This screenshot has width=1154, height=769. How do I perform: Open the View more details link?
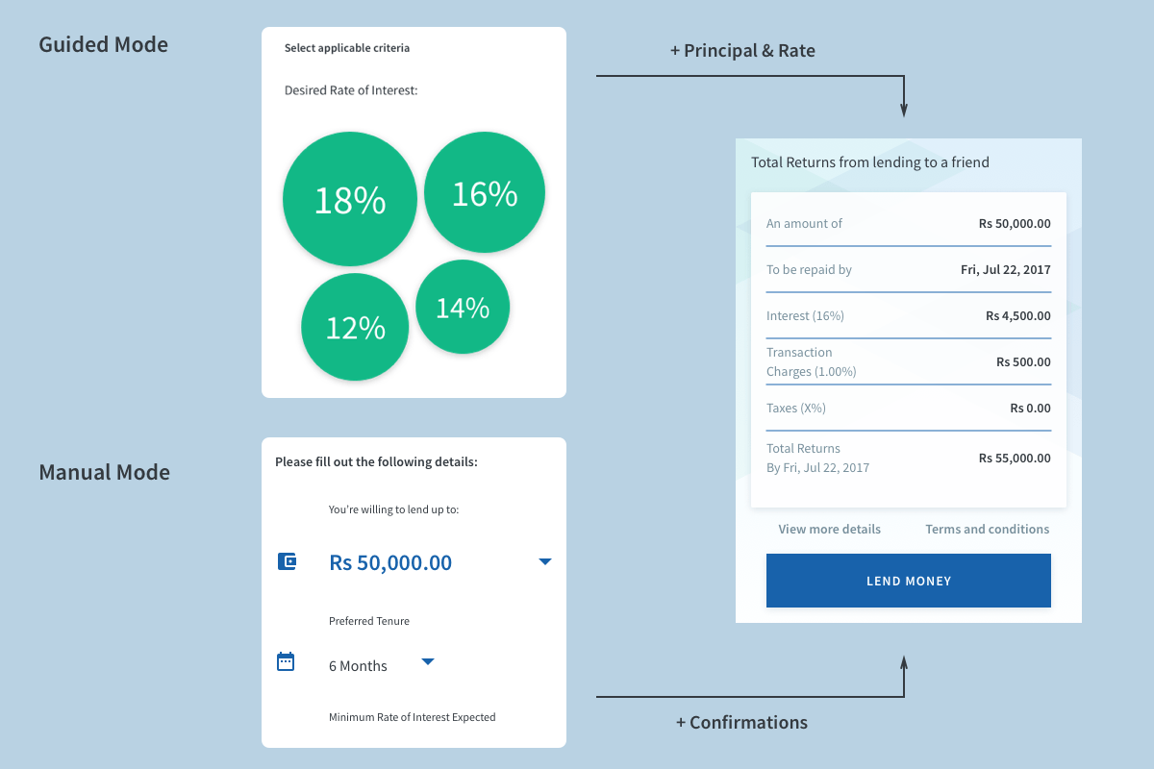(x=829, y=529)
